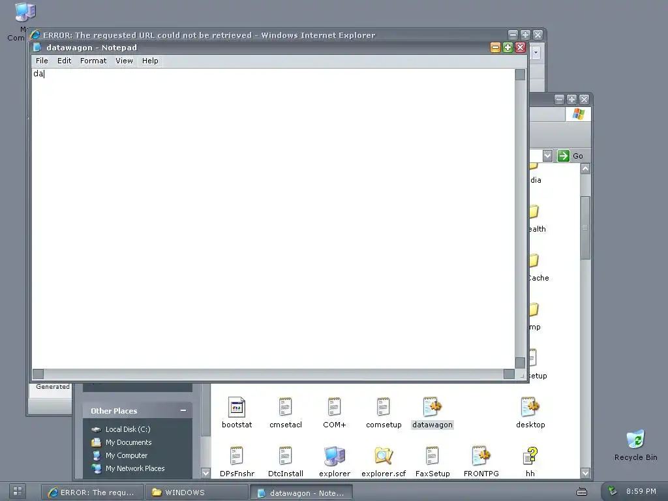Image resolution: width=668 pixels, height=501 pixels.
Task: Click the Go button in WINDOWS explorer
Action: coord(570,156)
